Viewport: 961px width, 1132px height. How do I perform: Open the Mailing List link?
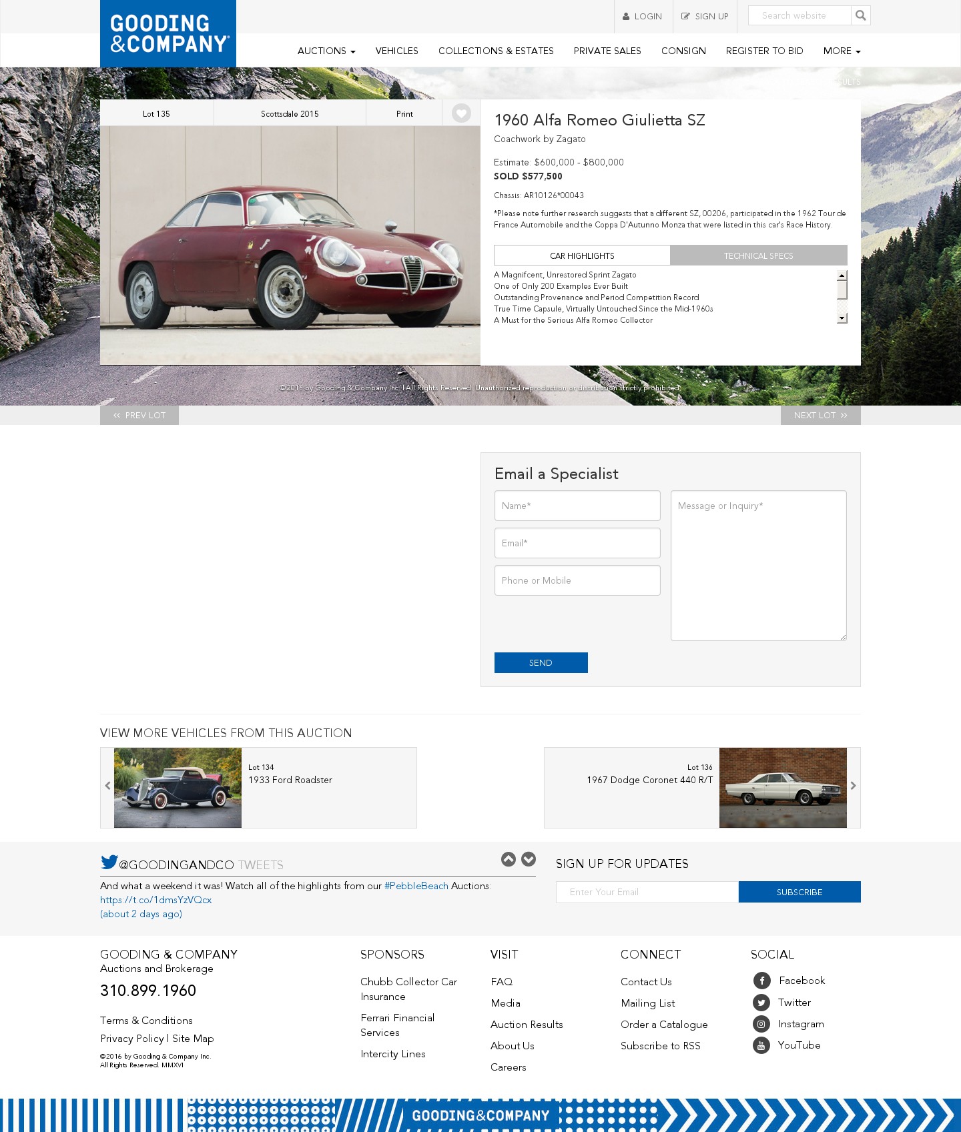[x=648, y=1003]
